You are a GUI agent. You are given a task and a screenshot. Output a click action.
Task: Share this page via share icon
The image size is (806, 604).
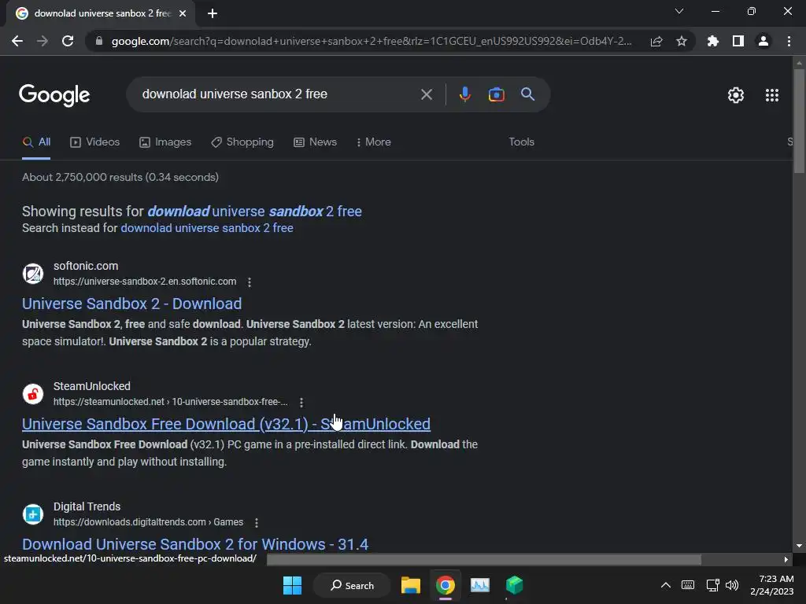click(656, 41)
